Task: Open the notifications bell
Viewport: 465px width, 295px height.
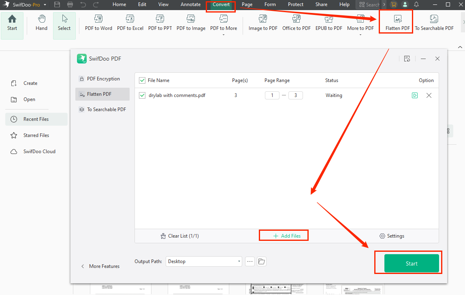Action: [416, 4]
